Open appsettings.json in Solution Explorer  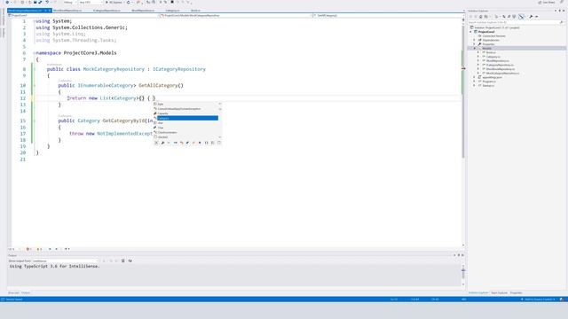tap(492, 77)
